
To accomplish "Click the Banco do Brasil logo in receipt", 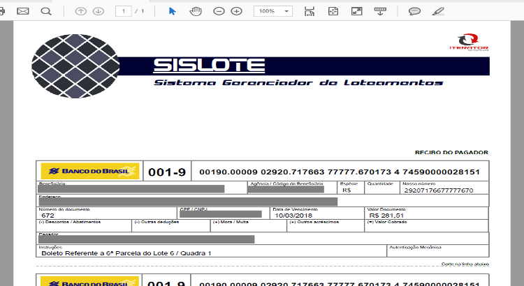I will click(x=90, y=171).
